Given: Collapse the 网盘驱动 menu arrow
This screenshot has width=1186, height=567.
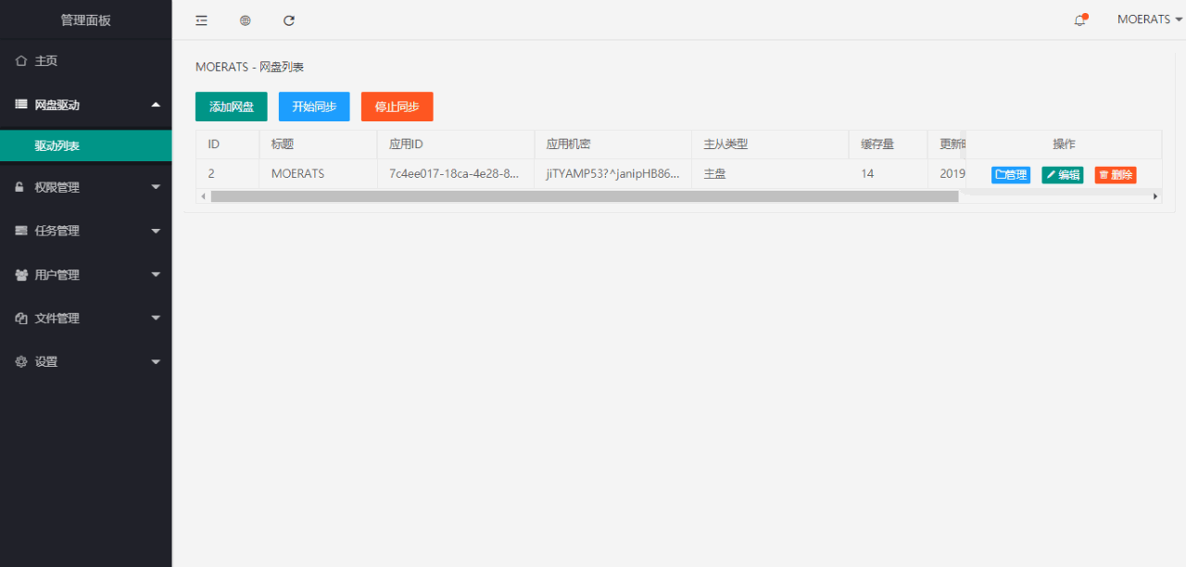Looking at the screenshot, I should pos(156,105).
